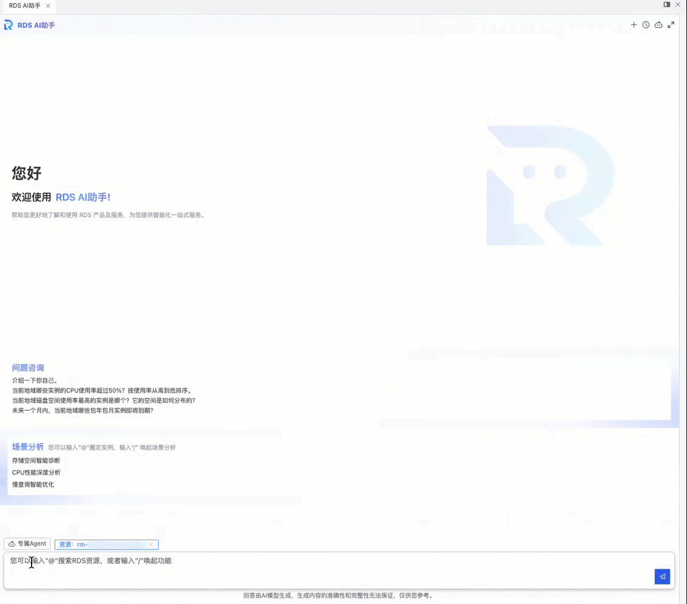
Task: Open the Agent cloud icon in header
Action: tap(658, 25)
